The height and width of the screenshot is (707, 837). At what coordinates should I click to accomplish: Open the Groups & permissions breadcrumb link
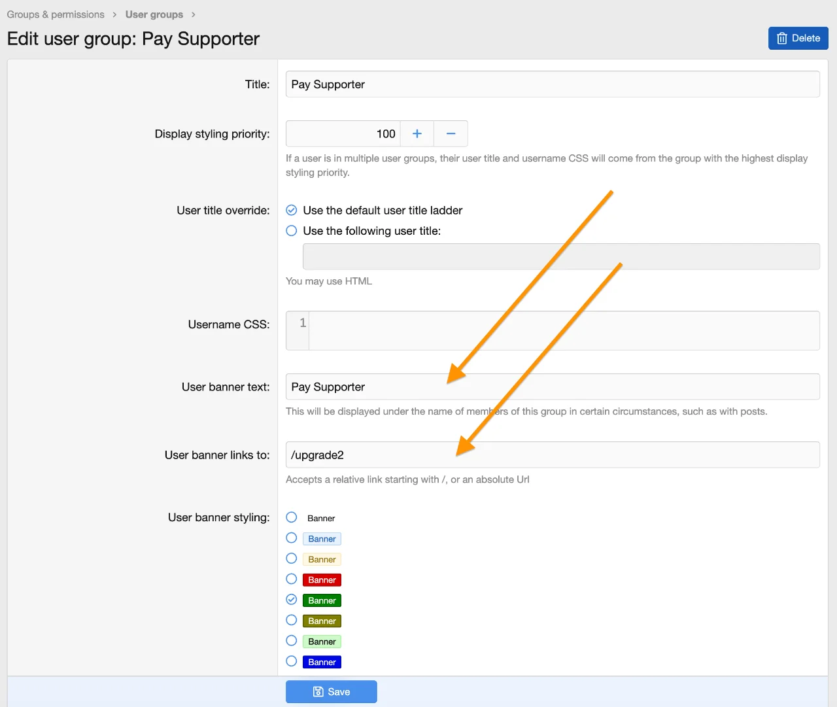point(56,14)
